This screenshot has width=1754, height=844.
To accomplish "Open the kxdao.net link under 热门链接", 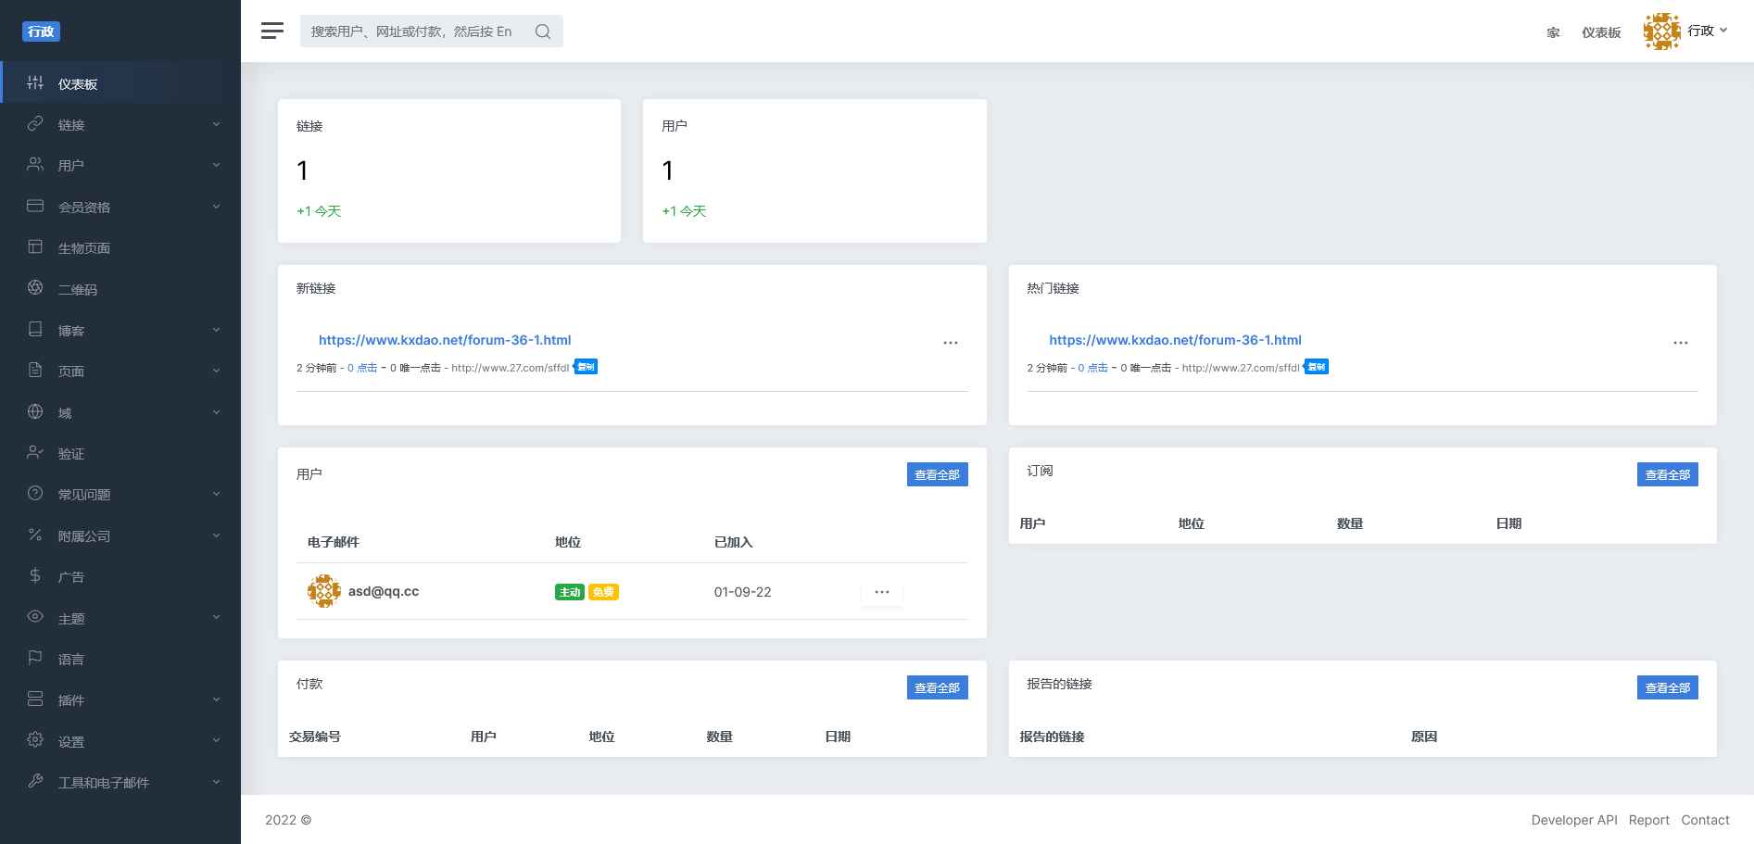I will (x=1175, y=340).
